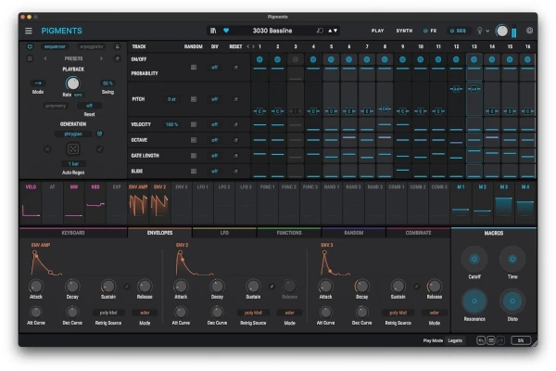Open ENV AMP Retrig Source poly kbd dropdown
The height and width of the screenshot is (371, 556).
click(x=108, y=313)
